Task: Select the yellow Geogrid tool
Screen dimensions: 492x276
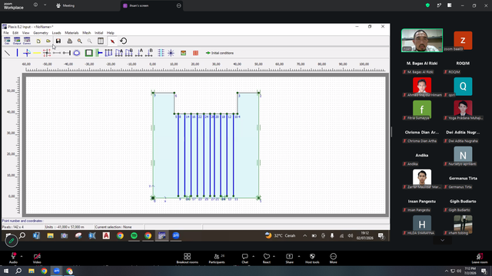Action: [37, 53]
